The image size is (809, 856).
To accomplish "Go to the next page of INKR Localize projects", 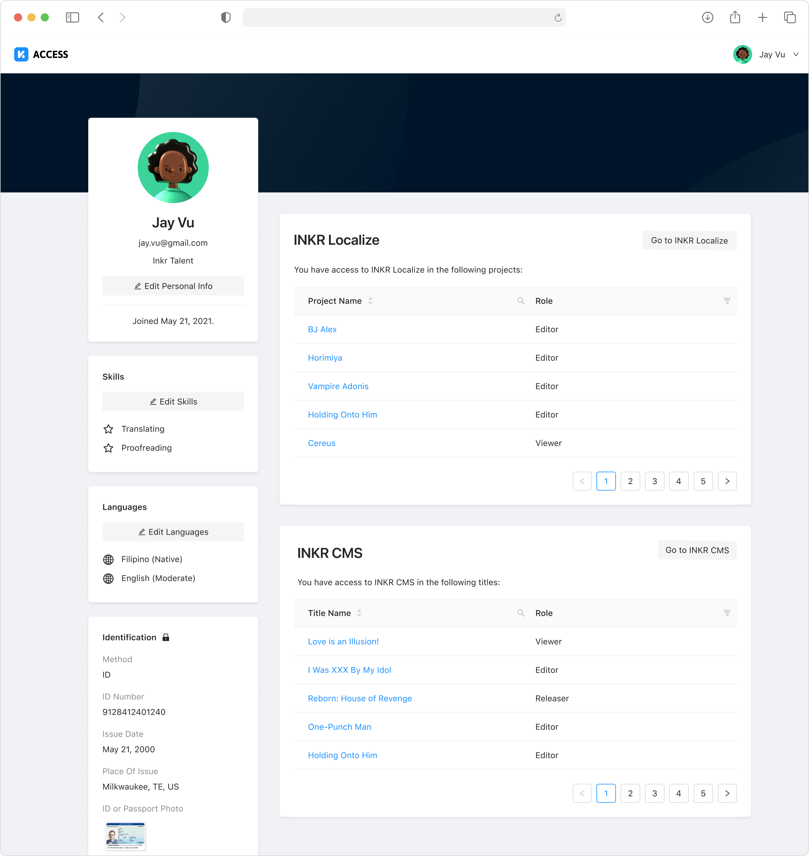I will point(727,481).
